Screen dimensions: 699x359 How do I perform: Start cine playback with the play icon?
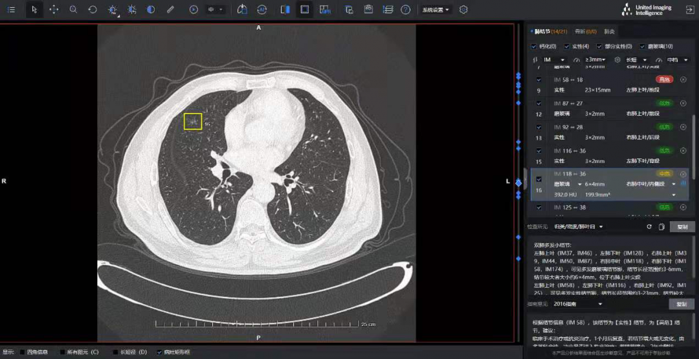coord(194,9)
